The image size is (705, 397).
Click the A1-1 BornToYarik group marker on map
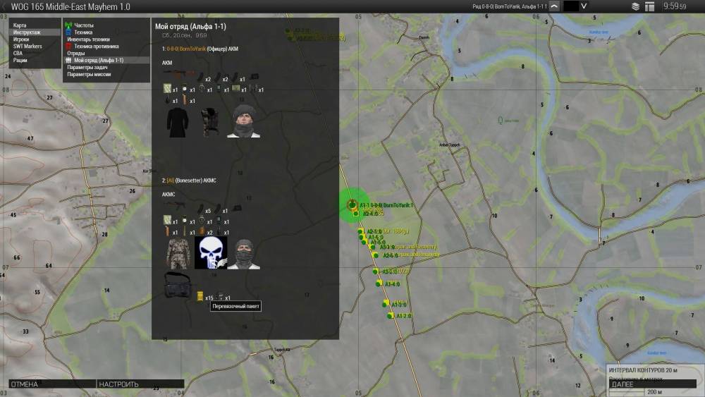coord(352,205)
